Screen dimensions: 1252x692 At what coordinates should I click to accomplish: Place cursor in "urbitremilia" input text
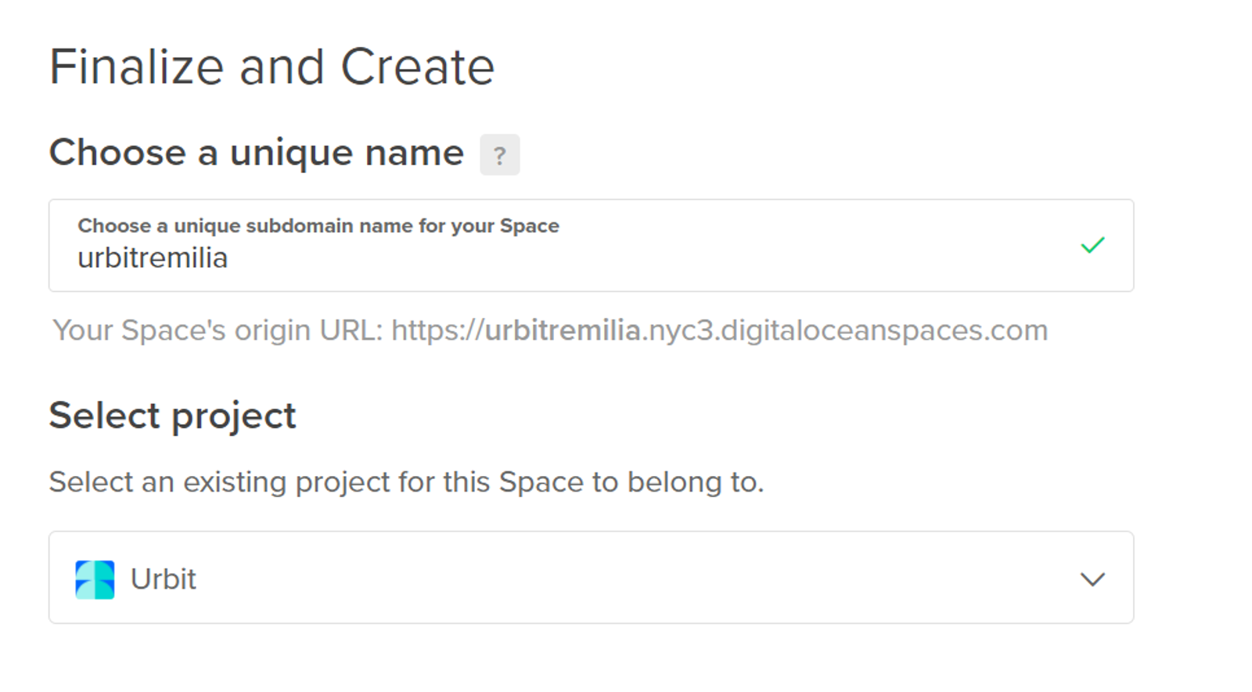pos(153,258)
